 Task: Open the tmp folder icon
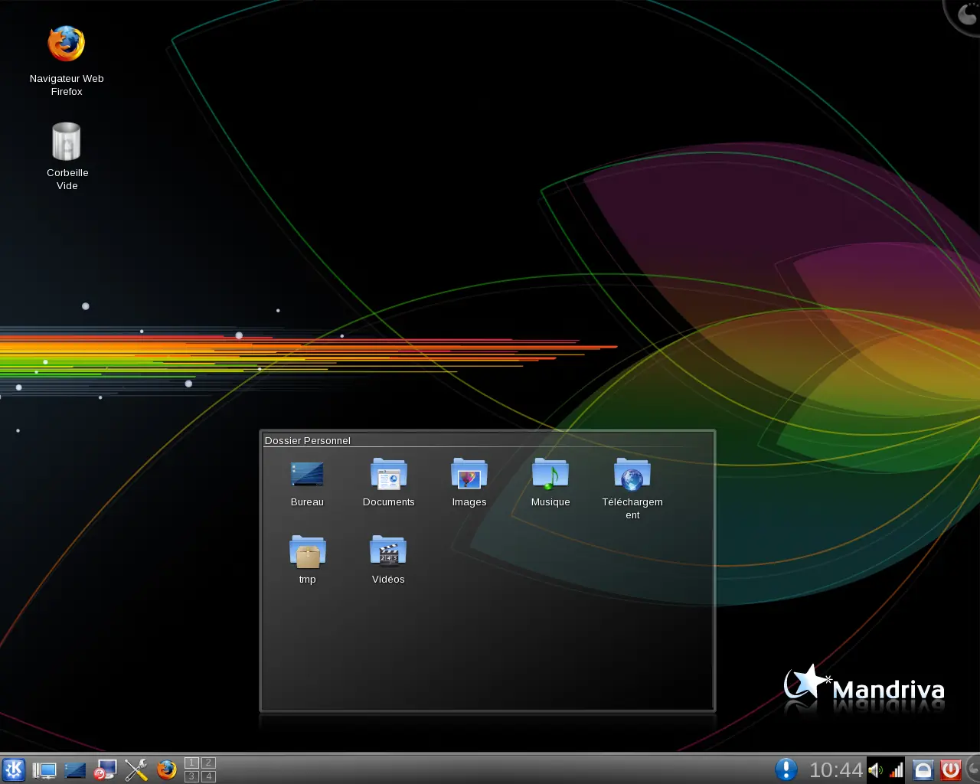pos(307,551)
